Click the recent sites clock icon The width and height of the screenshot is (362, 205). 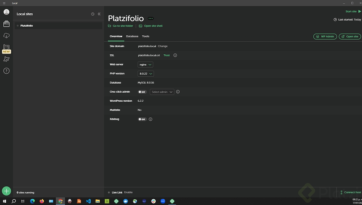(93, 14)
